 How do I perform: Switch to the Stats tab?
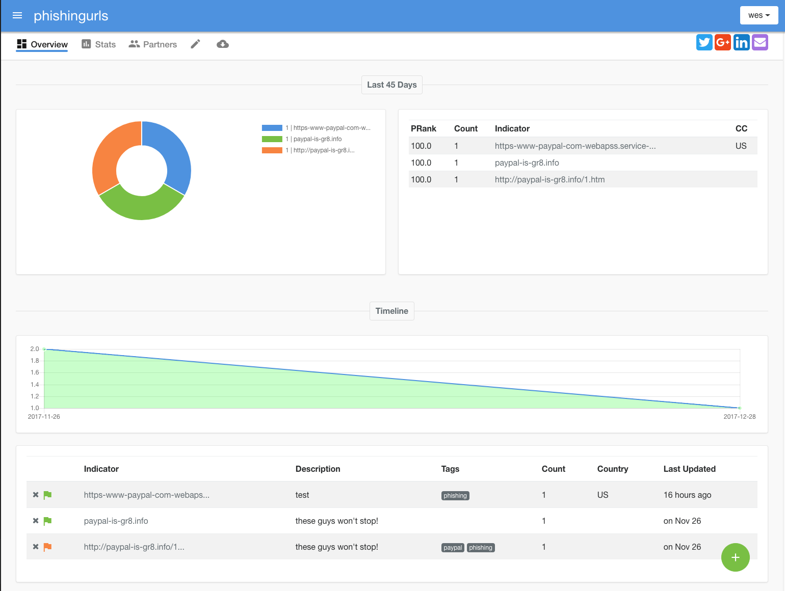tap(99, 44)
